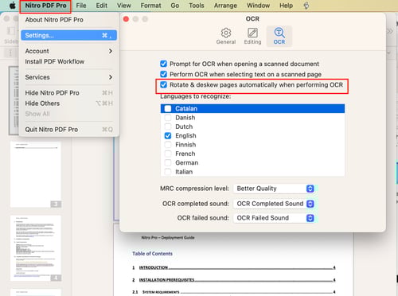398x296 pixels.
Task: Open the Format menu
Action: (x=150, y=6)
